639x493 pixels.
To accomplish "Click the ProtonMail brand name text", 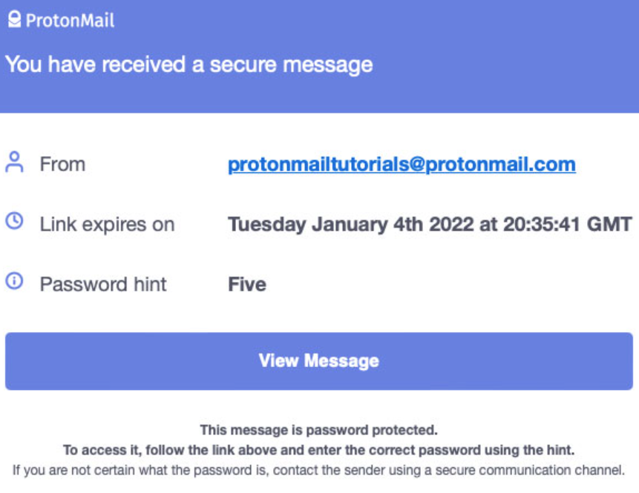I will click(70, 20).
